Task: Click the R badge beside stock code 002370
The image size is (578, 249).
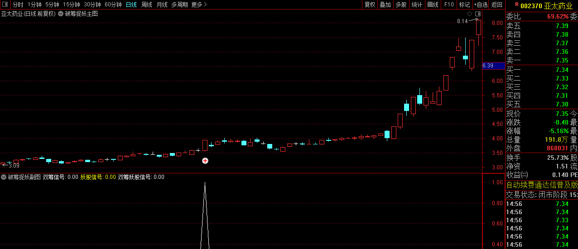Action: (x=517, y=5)
